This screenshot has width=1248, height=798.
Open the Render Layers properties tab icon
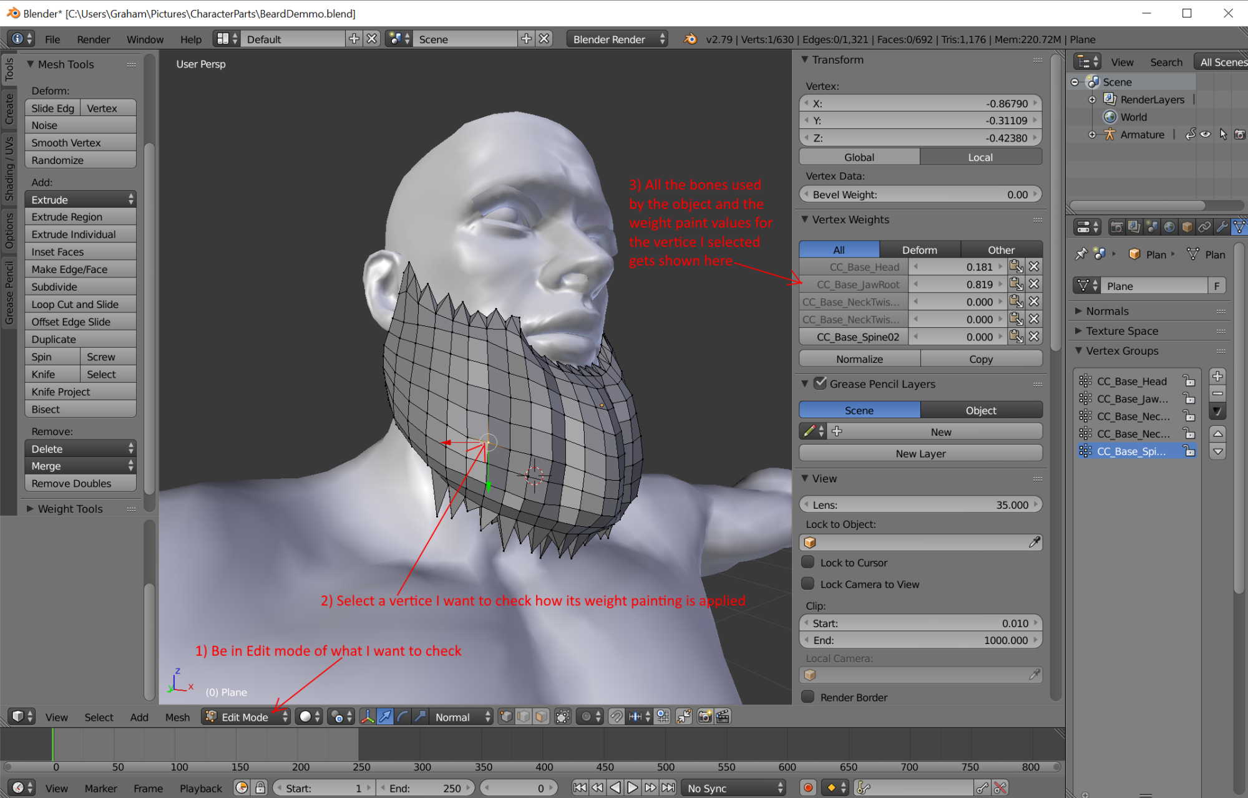1133,227
